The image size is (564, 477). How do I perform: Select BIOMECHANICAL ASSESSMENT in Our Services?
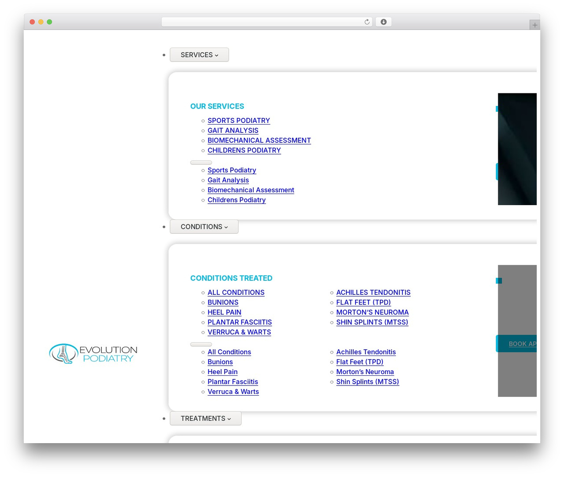click(259, 140)
